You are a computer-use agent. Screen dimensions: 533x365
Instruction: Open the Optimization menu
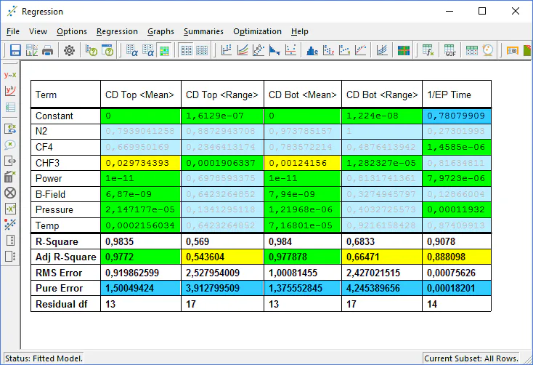click(257, 31)
